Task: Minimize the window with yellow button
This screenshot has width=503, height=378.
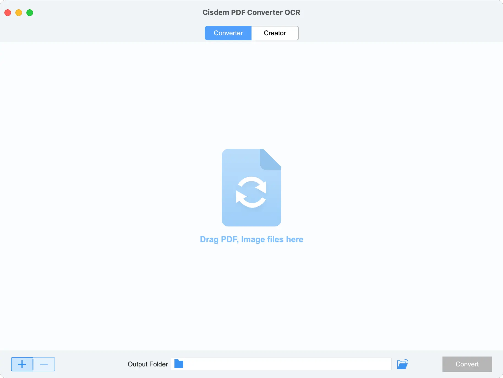Action: coord(19,13)
